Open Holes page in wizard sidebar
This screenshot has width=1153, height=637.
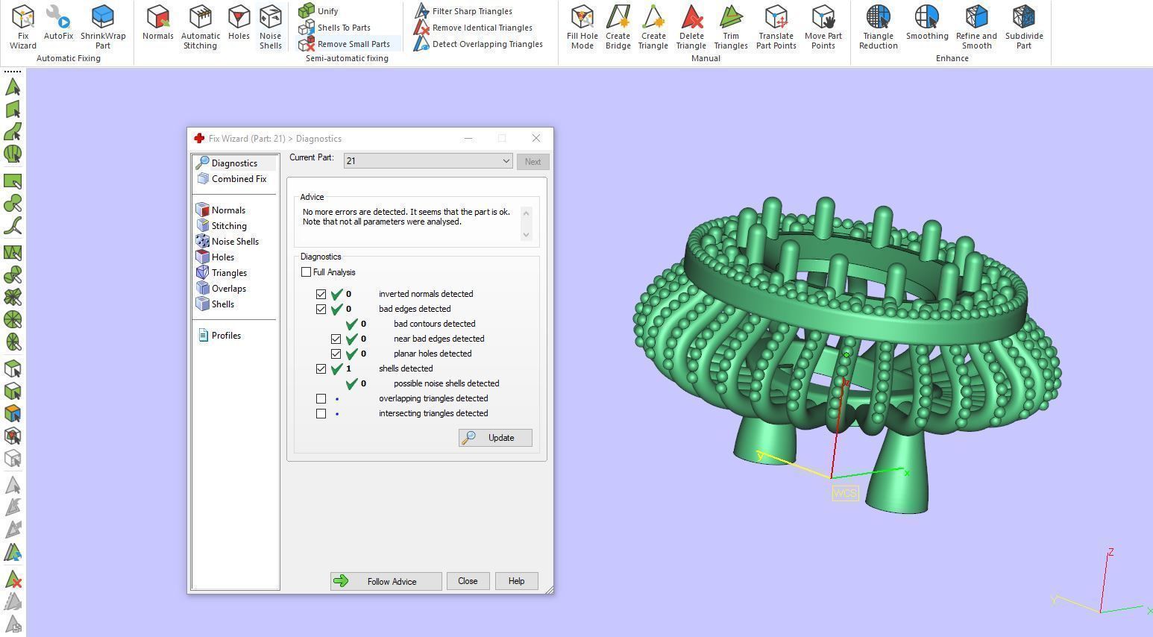tap(222, 257)
